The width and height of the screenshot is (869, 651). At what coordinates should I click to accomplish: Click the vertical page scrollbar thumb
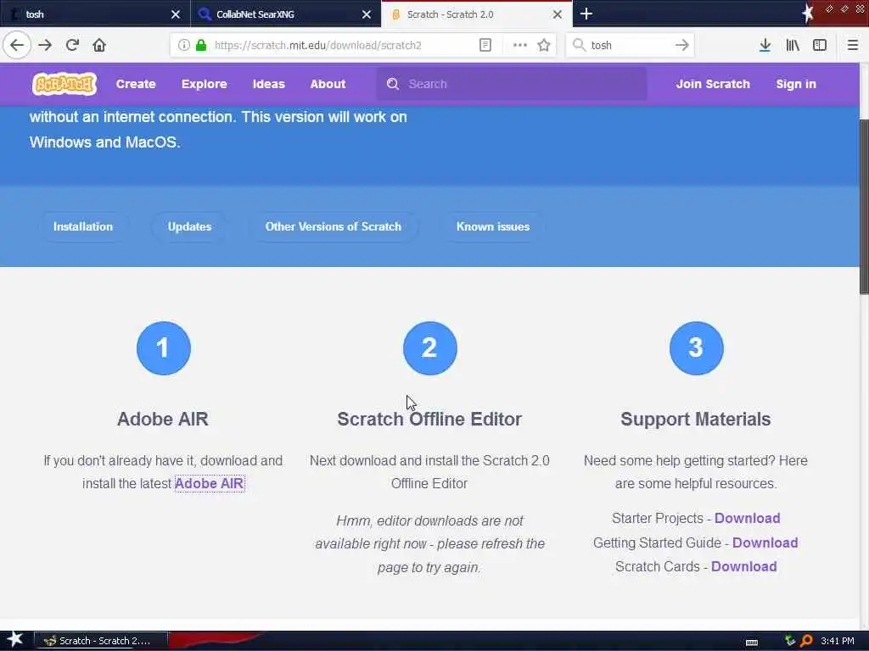point(864,207)
